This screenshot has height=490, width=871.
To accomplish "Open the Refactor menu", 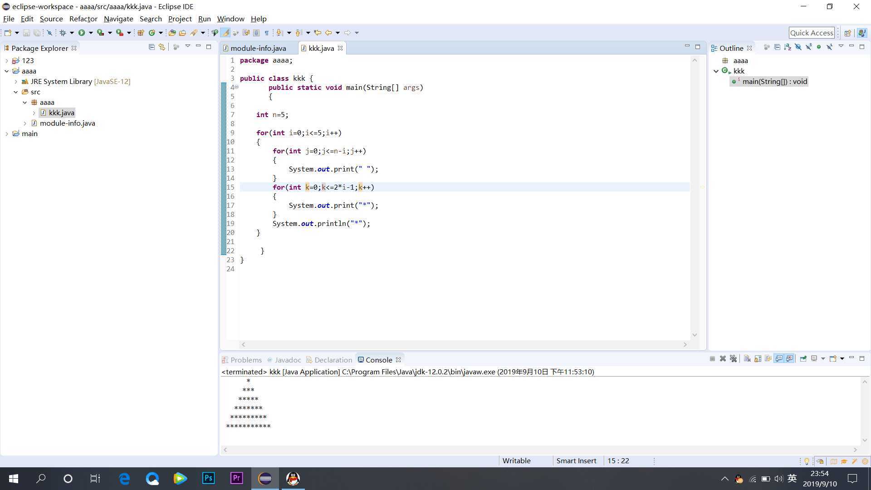I will [x=83, y=19].
